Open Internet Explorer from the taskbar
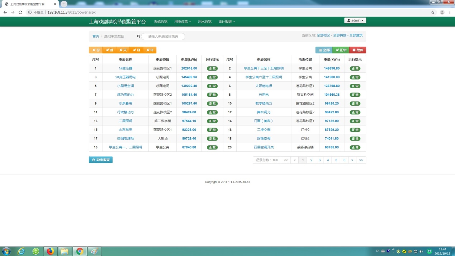455x256 pixels. tap(21, 251)
